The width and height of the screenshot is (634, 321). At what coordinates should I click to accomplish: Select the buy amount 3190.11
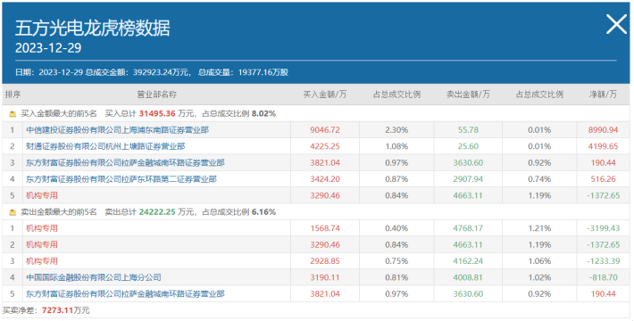tap(325, 277)
